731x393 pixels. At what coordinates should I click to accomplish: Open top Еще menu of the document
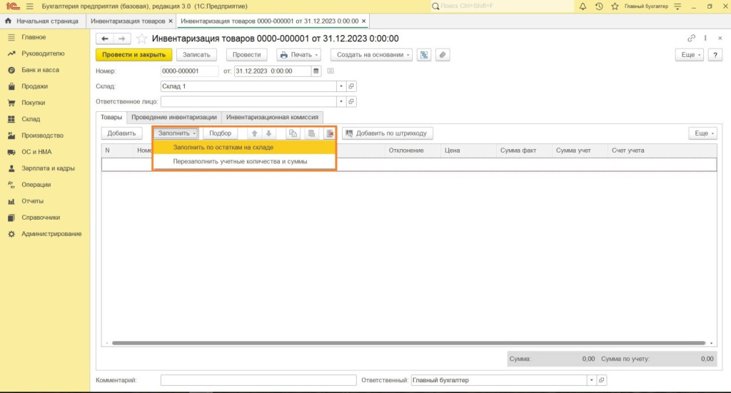690,54
